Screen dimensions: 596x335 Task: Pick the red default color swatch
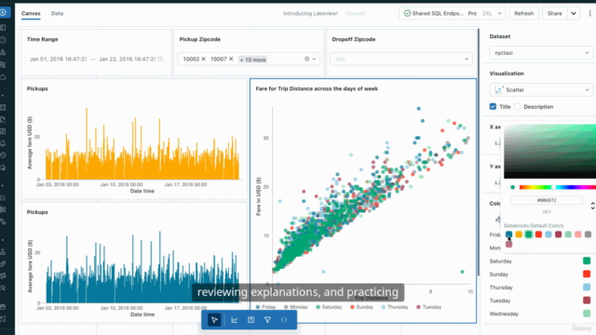538,234
